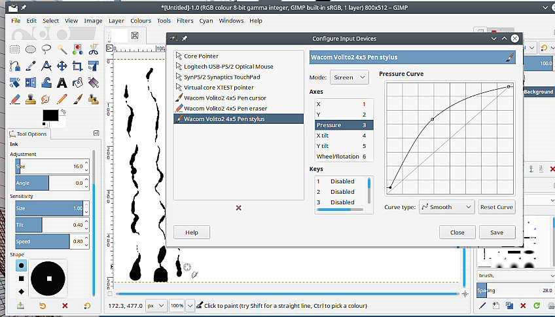
Task: Select Wacom Volito2 4x5 Pen eraser device
Action: (224, 108)
